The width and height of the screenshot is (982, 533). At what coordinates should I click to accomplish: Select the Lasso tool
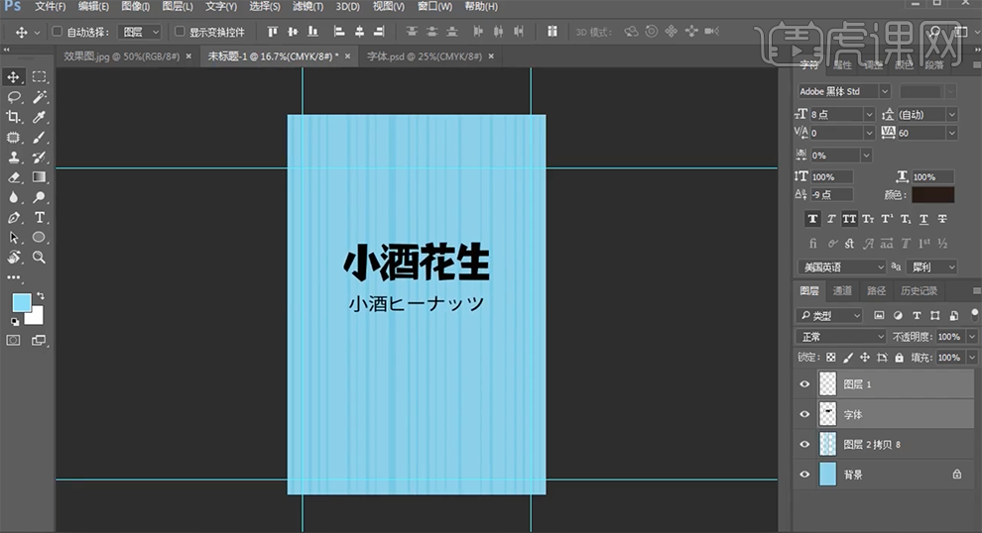pyautogui.click(x=13, y=97)
